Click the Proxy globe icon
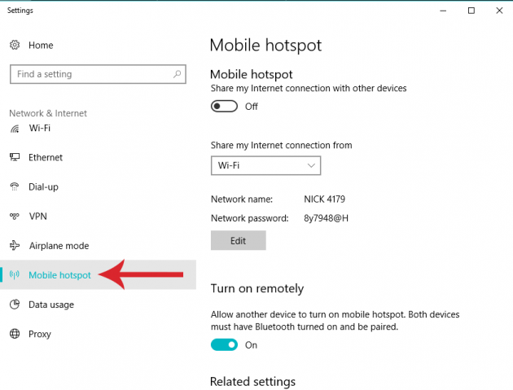The width and height of the screenshot is (513, 390). (x=15, y=334)
